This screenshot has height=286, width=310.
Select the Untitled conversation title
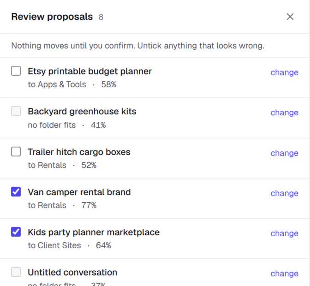[72, 272]
